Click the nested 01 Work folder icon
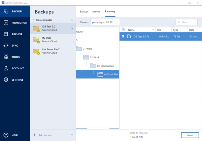This screenshot has width=202, height=141. pos(86,57)
